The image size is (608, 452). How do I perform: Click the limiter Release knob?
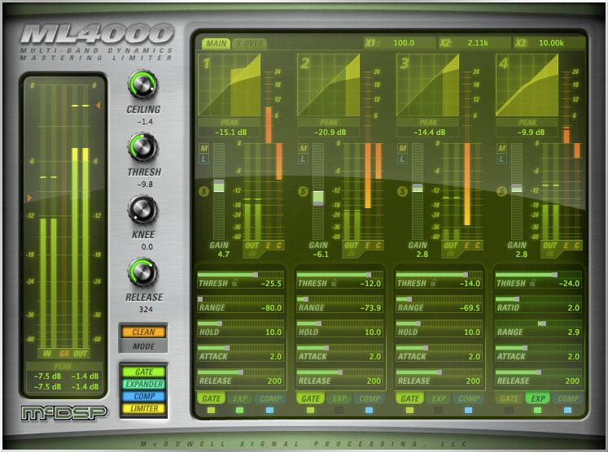pos(143,272)
